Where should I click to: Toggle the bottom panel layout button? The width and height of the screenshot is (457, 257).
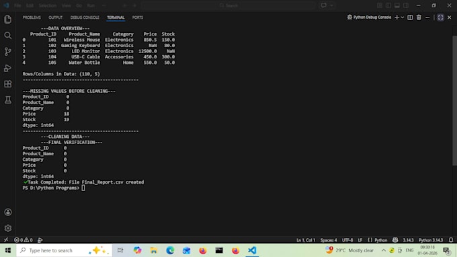pos(397,5)
